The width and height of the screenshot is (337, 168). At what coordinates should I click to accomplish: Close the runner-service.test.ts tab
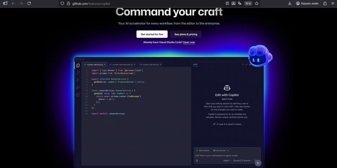135,64
